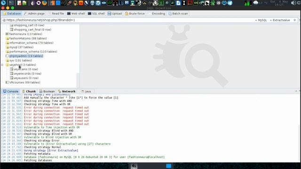The height and width of the screenshot is (169, 301).
Task: Click the table icon next to shopping_cart_final
Action: [x=11, y=30]
